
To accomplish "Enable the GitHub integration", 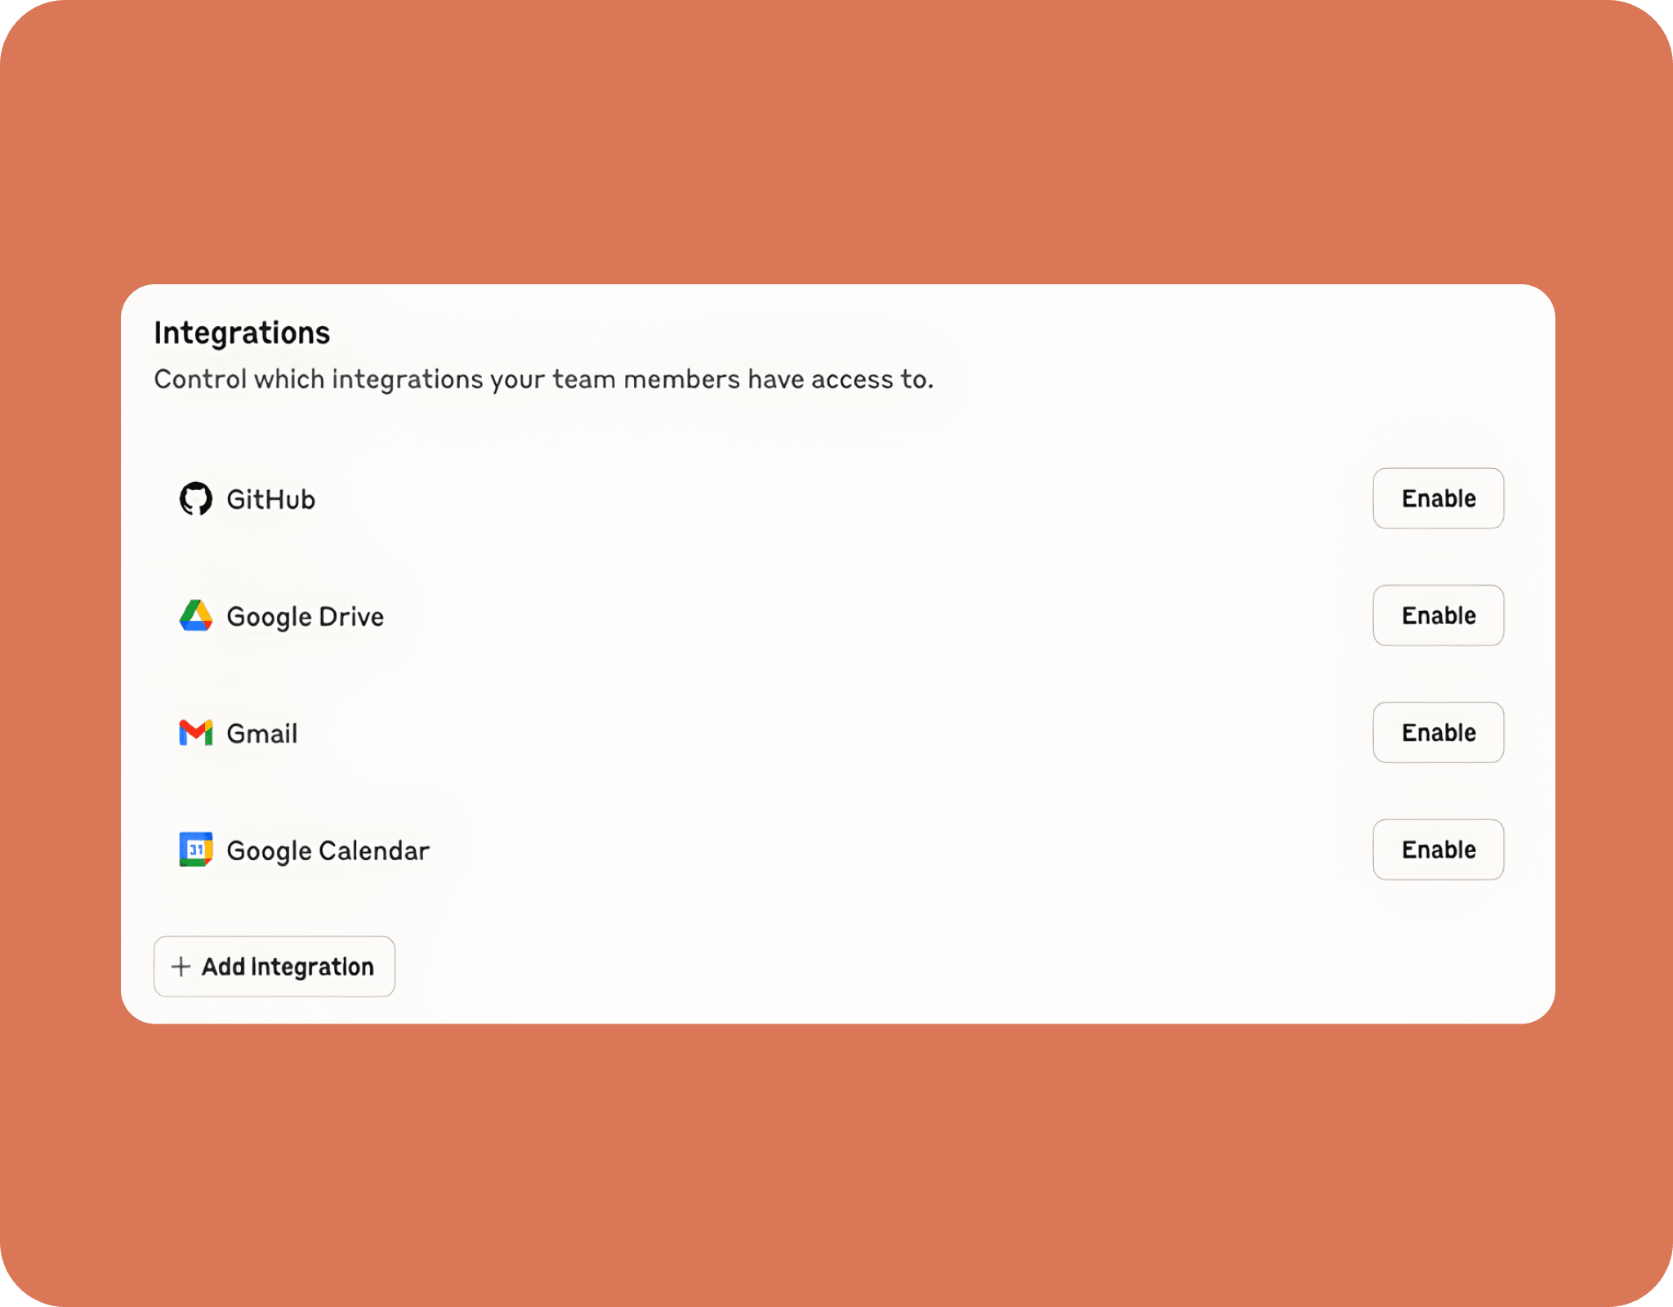I will (x=1438, y=498).
